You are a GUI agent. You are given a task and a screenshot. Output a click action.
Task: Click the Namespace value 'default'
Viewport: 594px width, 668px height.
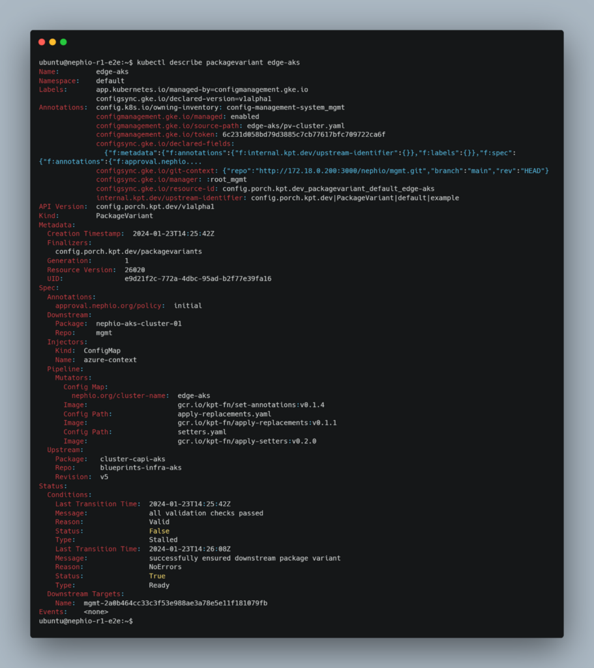click(x=110, y=81)
